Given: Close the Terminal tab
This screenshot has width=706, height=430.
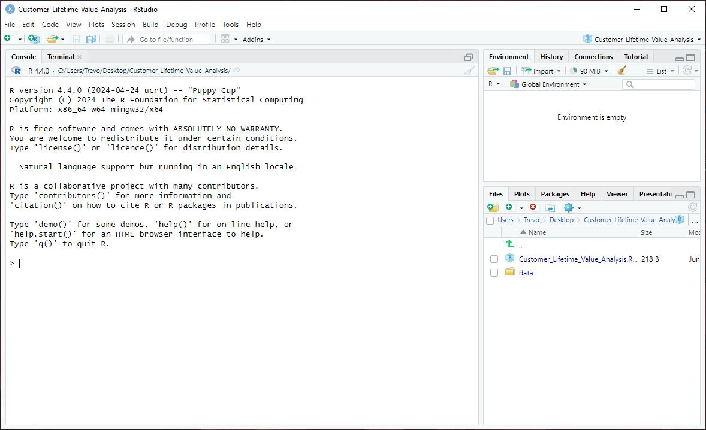Looking at the screenshot, I should (x=79, y=57).
